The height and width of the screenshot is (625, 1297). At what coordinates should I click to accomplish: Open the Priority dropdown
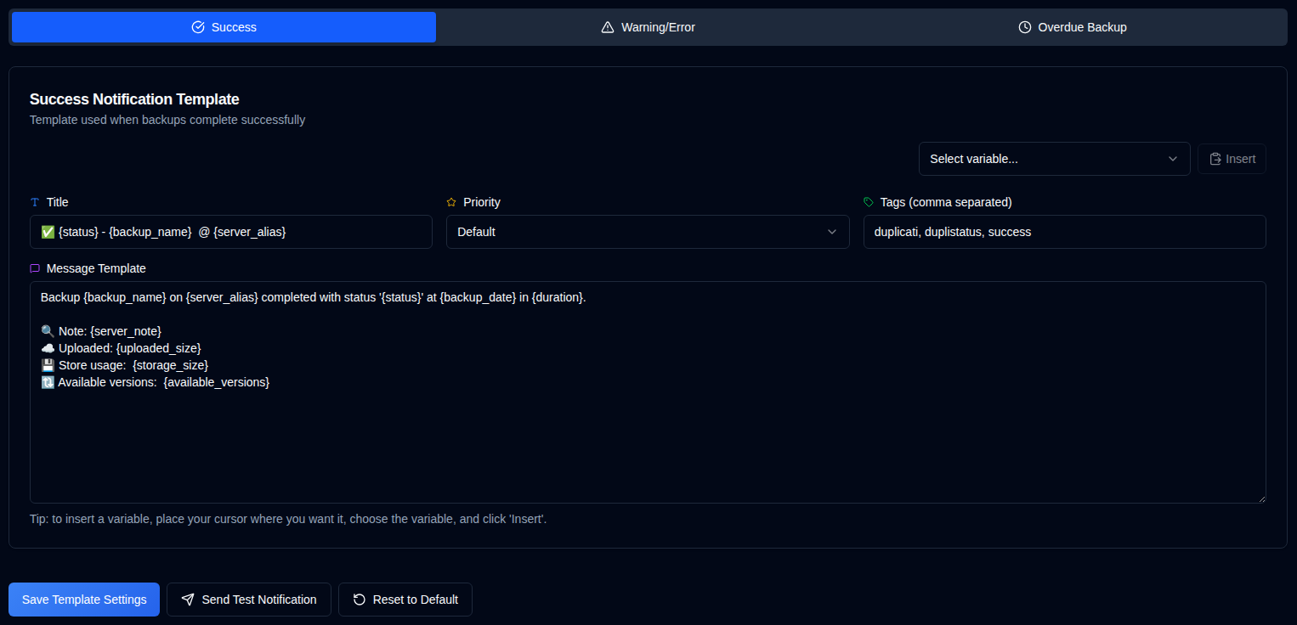(x=648, y=231)
